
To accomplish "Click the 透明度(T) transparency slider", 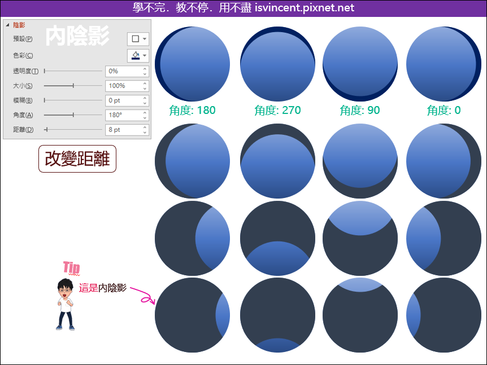I will pyautogui.click(x=73, y=71).
